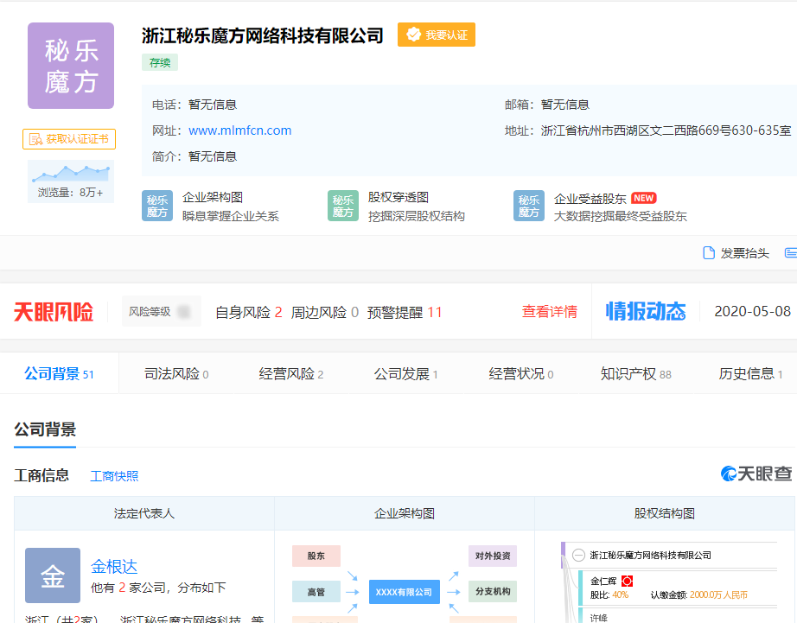
Task: Switch to 知识产权 tab
Action: tap(636, 373)
